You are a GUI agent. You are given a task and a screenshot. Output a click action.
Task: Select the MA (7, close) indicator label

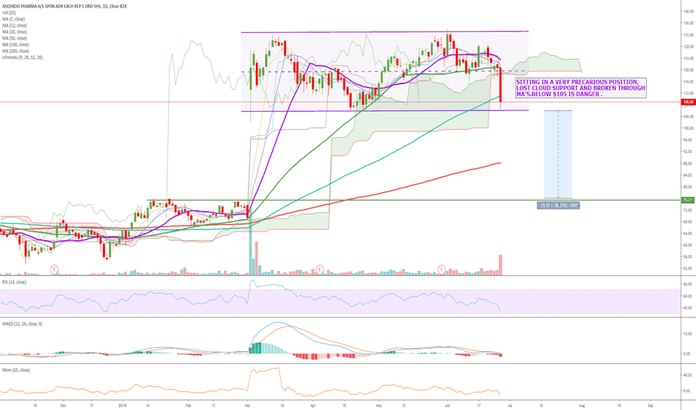[x=13, y=19]
